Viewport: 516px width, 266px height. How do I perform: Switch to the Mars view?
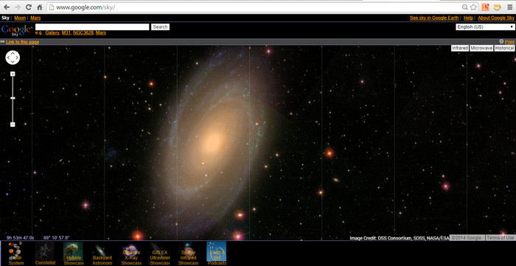pyautogui.click(x=35, y=18)
